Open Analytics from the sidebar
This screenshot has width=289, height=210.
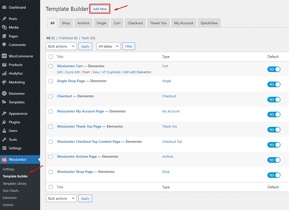point(17,73)
